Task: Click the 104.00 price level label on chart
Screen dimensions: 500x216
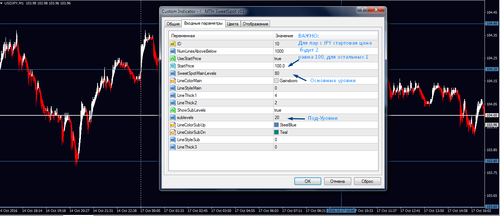Action: pos(492,115)
